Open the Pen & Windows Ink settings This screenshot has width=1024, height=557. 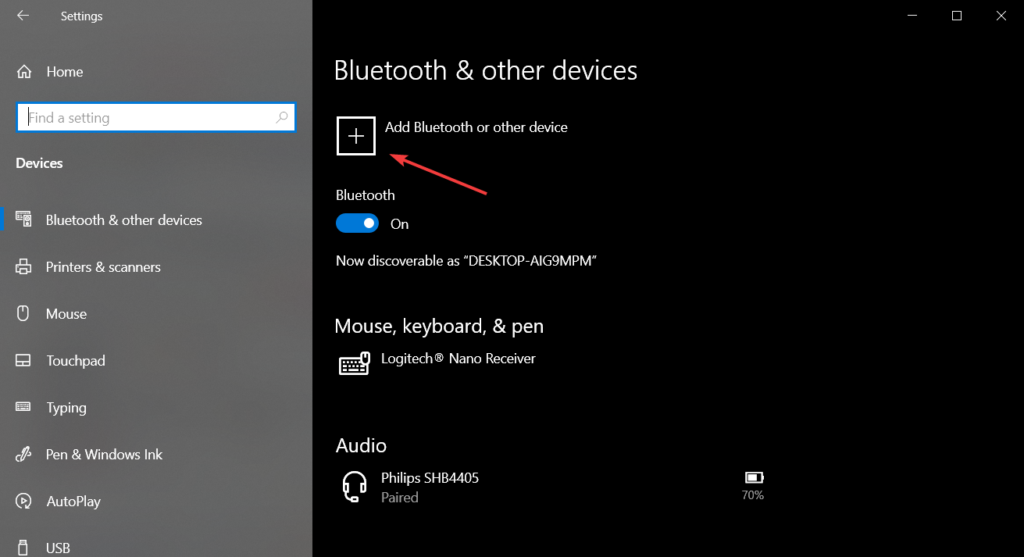pyautogui.click(x=104, y=455)
